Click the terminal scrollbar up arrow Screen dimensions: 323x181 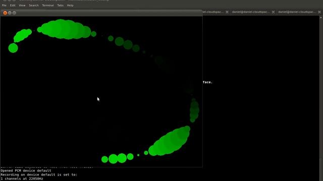point(321,18)
